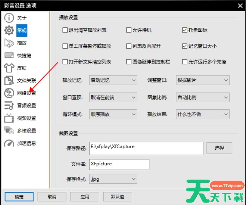Open the 循环模式 dropdown
Viewport: 246px width, 205px height.
(113, 114)
